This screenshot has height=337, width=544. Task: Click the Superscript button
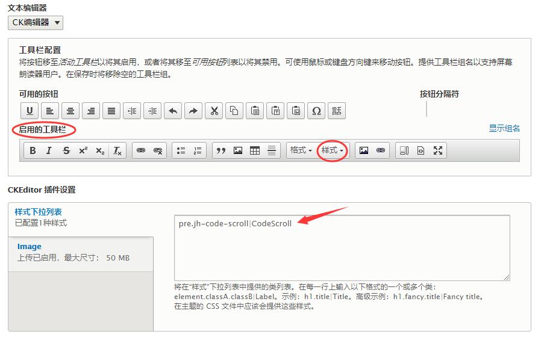(83, 150)
